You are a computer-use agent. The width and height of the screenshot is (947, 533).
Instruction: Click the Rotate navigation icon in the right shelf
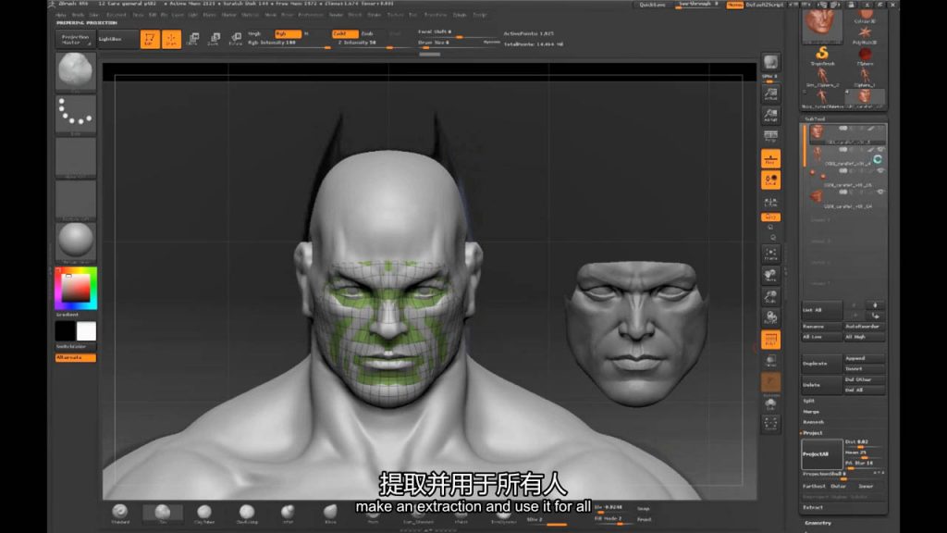pyautogui.click(x=770, y=316)
